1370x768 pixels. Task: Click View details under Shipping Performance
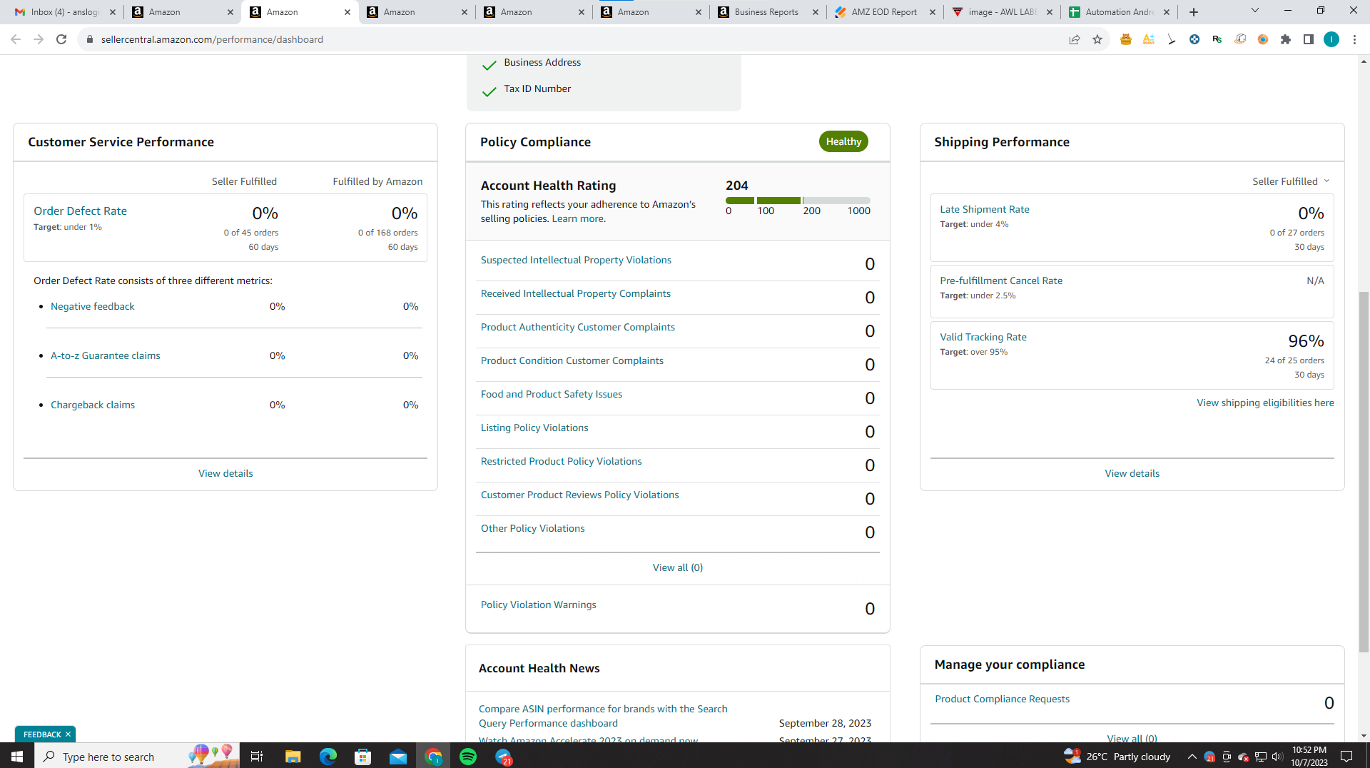click(x=1132, y=473)
